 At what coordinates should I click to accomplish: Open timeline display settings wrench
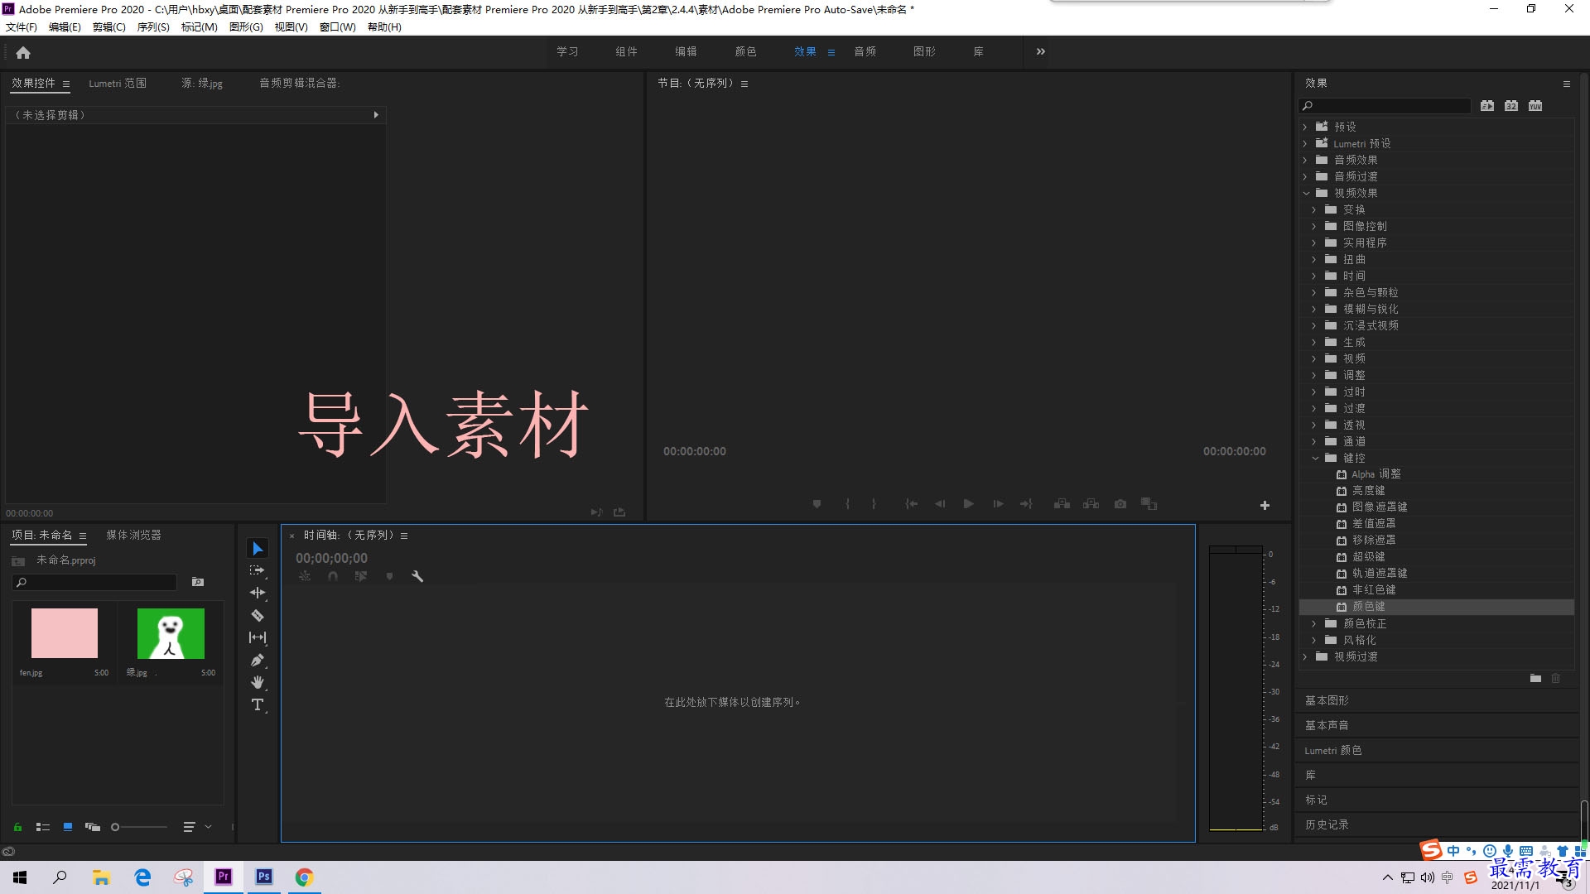point(417,576)
